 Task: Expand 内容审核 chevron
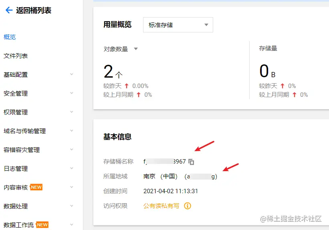tap(72, 187)
